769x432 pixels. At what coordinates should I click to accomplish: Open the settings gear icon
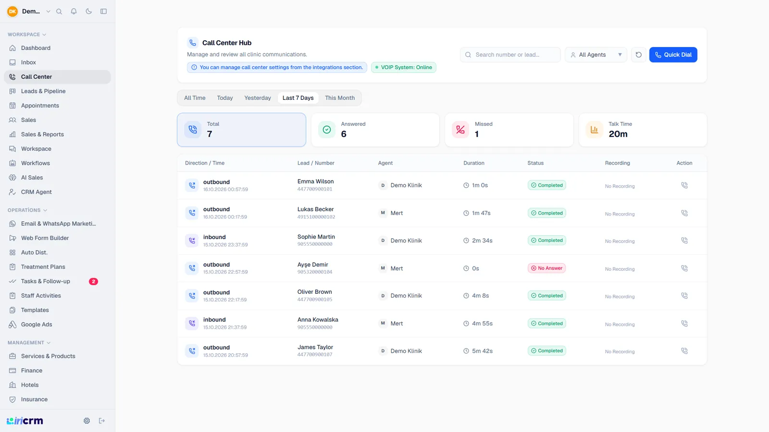tap(87, 421)
